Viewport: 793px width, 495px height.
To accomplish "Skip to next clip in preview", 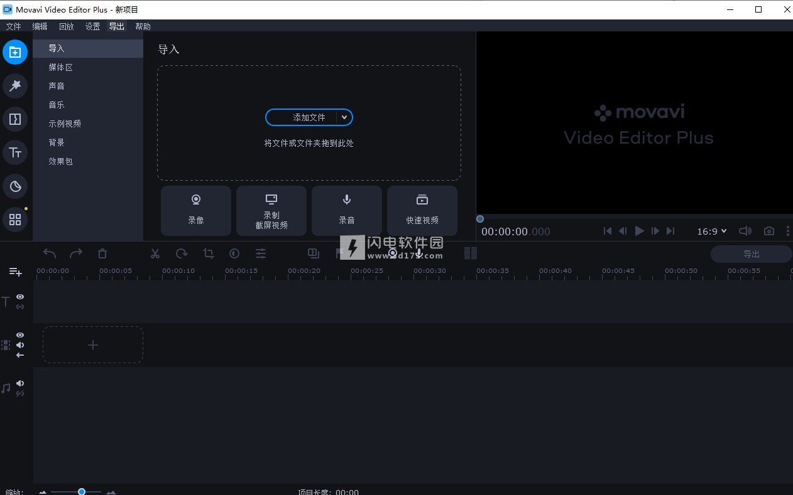I will click(670, 231).
